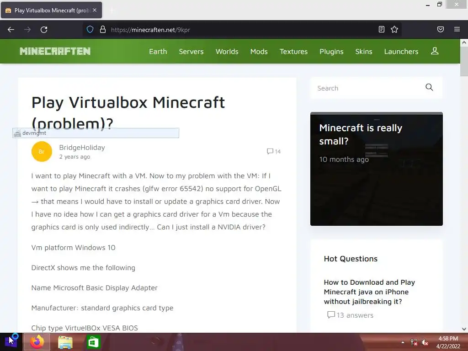Image resolution: width=468 pixels, height=351 pixels.
Task: Open the network status tray icon
Action: pos(414,342)
